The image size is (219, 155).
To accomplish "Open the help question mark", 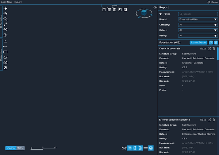I will (x=155, y=8).
